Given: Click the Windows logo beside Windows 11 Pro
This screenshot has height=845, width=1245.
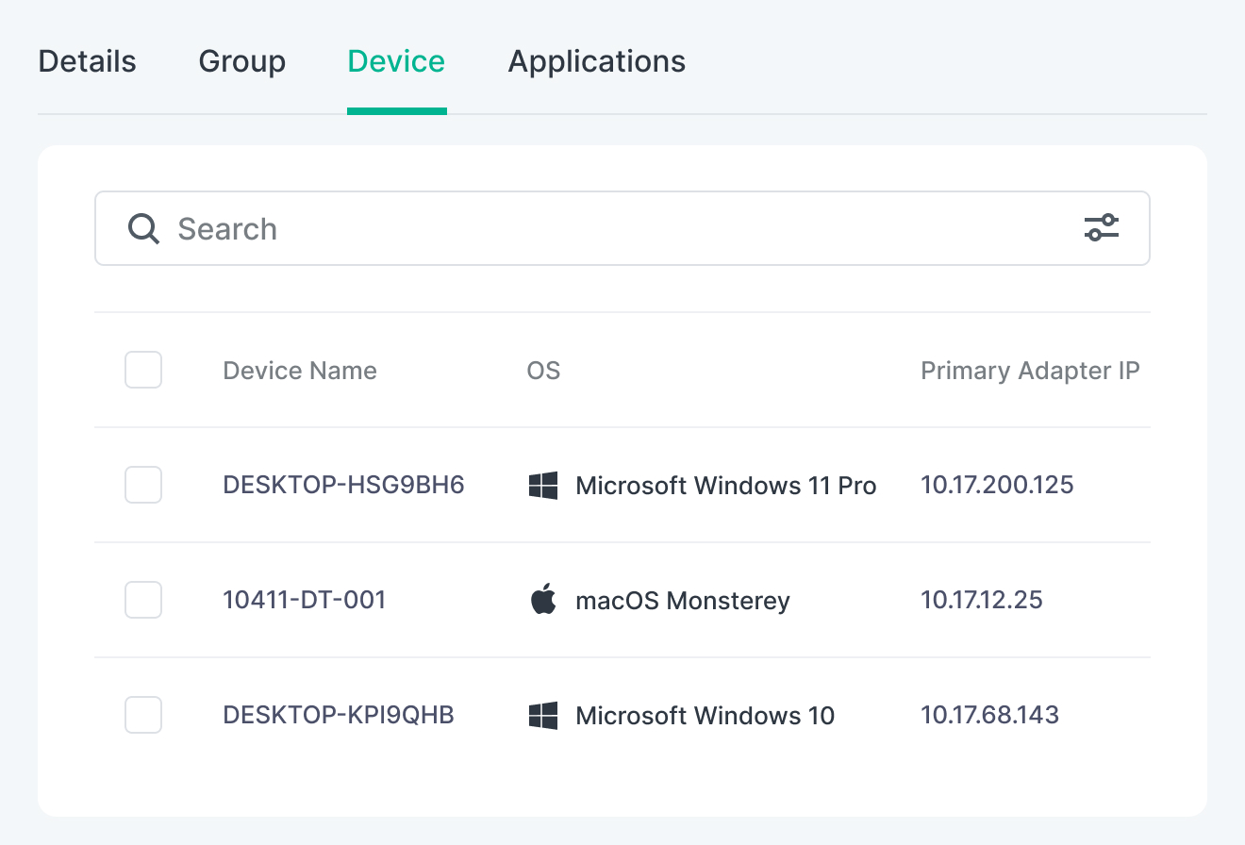Looking at the screenshot, I should 543,486.
